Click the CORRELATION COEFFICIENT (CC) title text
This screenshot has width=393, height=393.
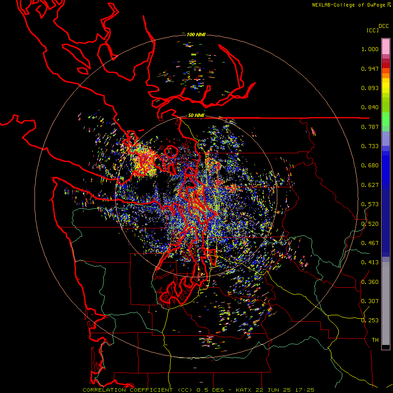click(x=138, y=390)
